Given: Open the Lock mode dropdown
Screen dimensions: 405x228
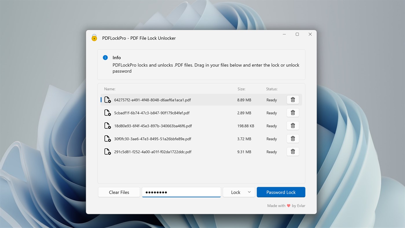Looking at the screenshot, I should 239,192.
